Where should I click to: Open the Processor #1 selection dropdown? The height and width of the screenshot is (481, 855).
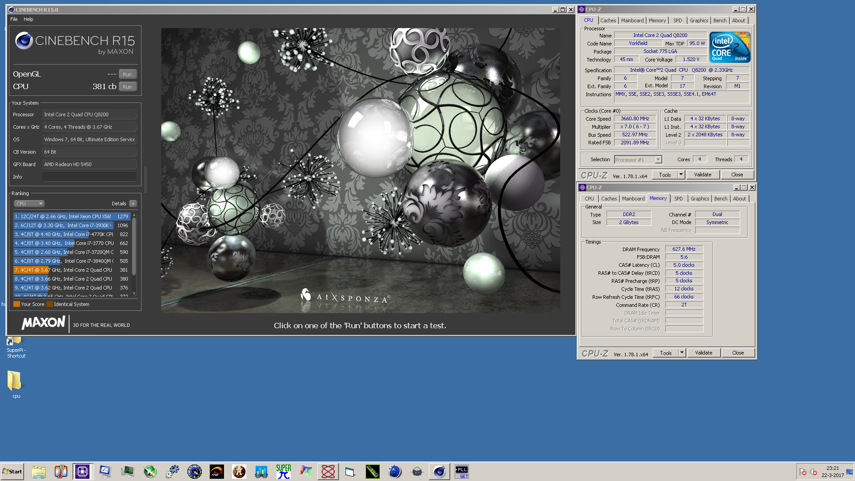638,160
